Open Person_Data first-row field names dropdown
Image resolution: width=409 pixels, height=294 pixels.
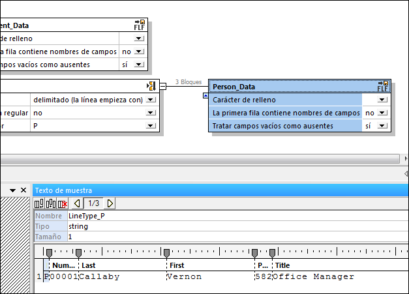point(382,113)
